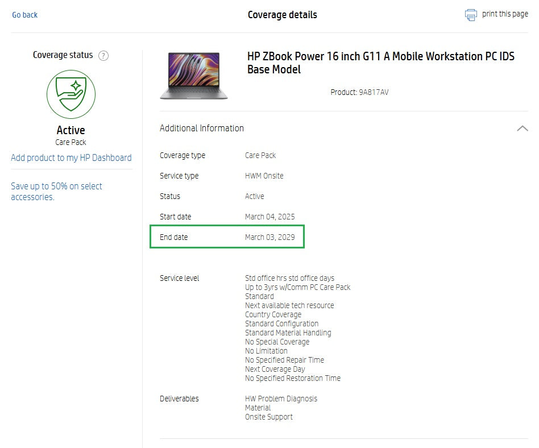Click the highlighted End date row

click(226, 237)
